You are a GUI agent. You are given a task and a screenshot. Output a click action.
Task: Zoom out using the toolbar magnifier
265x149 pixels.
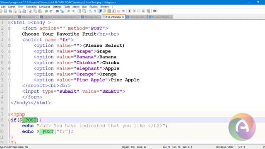(x=73, y=11)
